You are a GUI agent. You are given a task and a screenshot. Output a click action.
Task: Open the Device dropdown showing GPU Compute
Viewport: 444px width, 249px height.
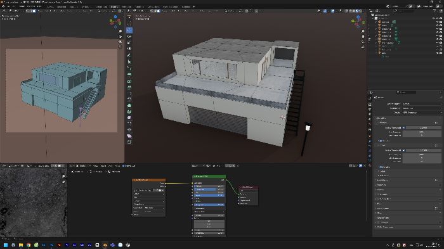pyautogui.click(x=422, y=112)
